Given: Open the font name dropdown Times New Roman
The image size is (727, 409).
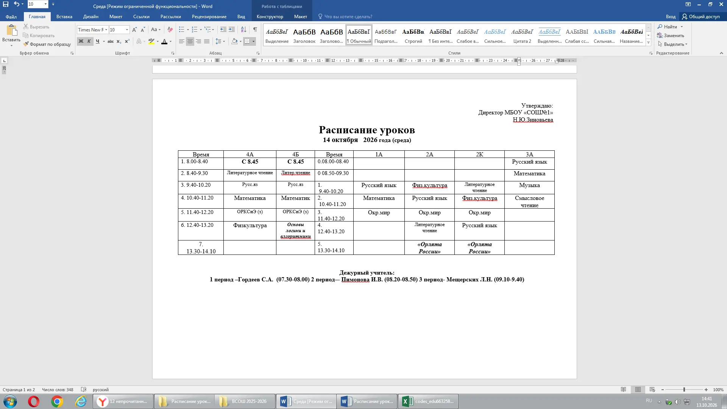Looking at the screenshot, I should pyautogui.click(x=106, y=30).
